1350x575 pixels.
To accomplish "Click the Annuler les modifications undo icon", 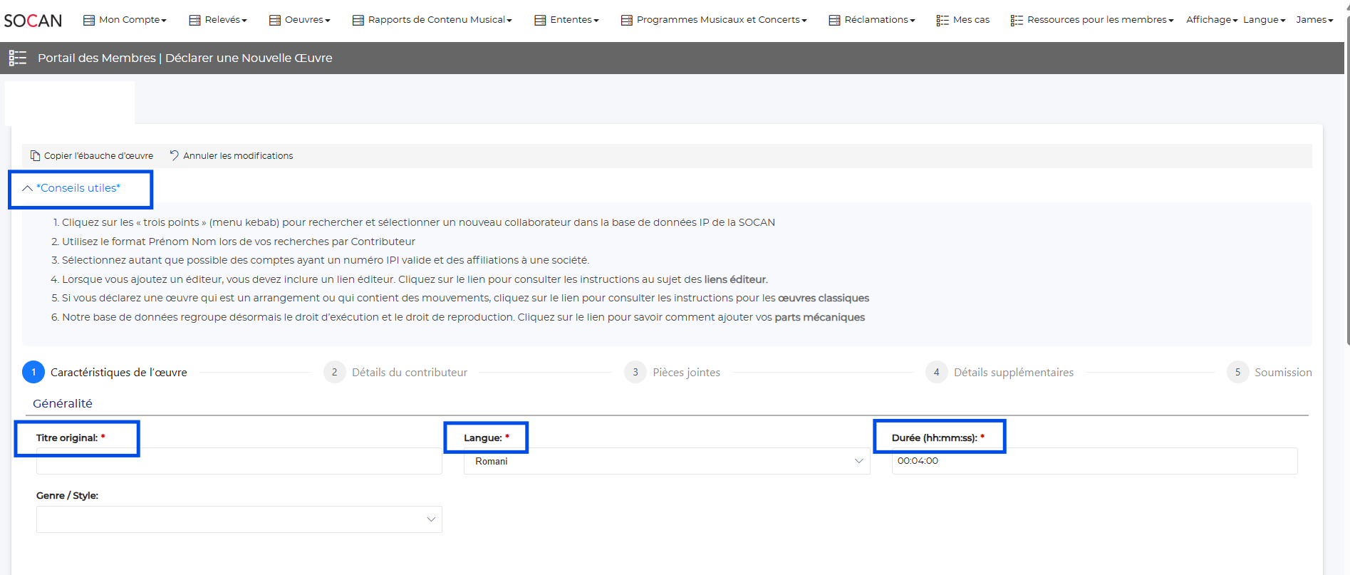I will pos(174,155).
